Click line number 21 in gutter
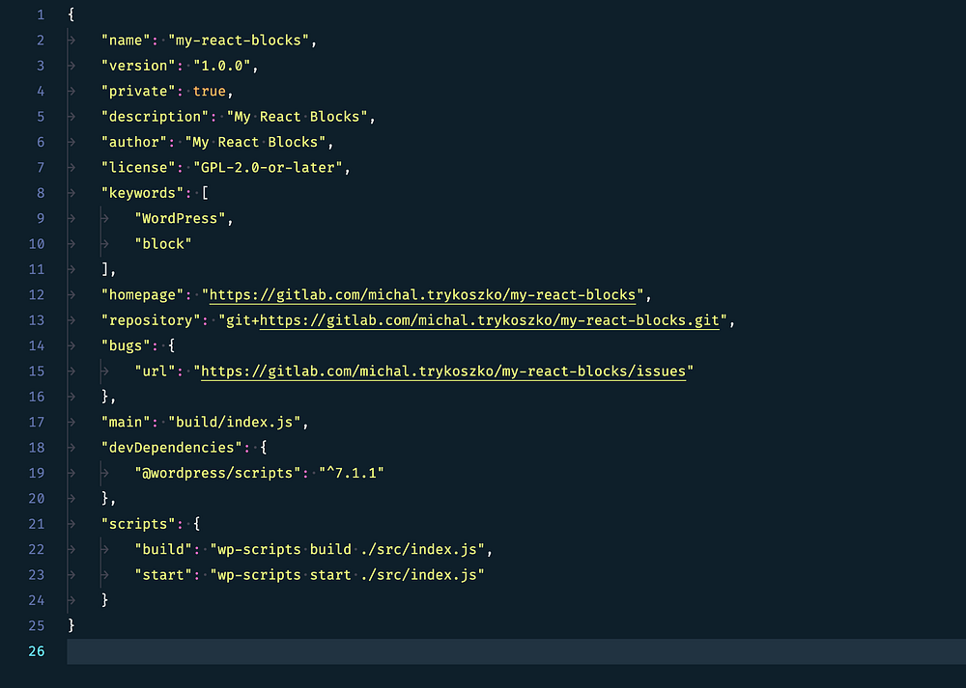Viewport: 966px width, 688px height. 37,524
